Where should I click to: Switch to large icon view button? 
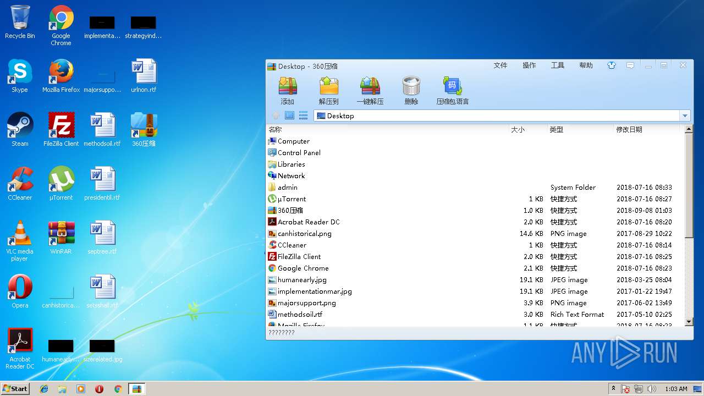pyautogui.click(x=289, y=116)
